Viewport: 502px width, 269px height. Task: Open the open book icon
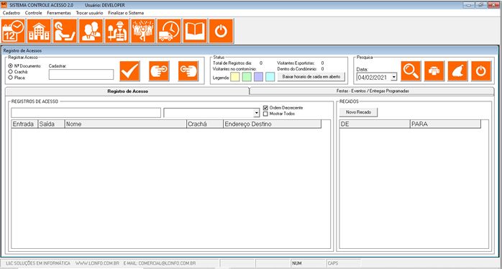click(x=195, y=31)
